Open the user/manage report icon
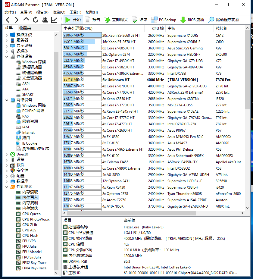 (45, 20)
